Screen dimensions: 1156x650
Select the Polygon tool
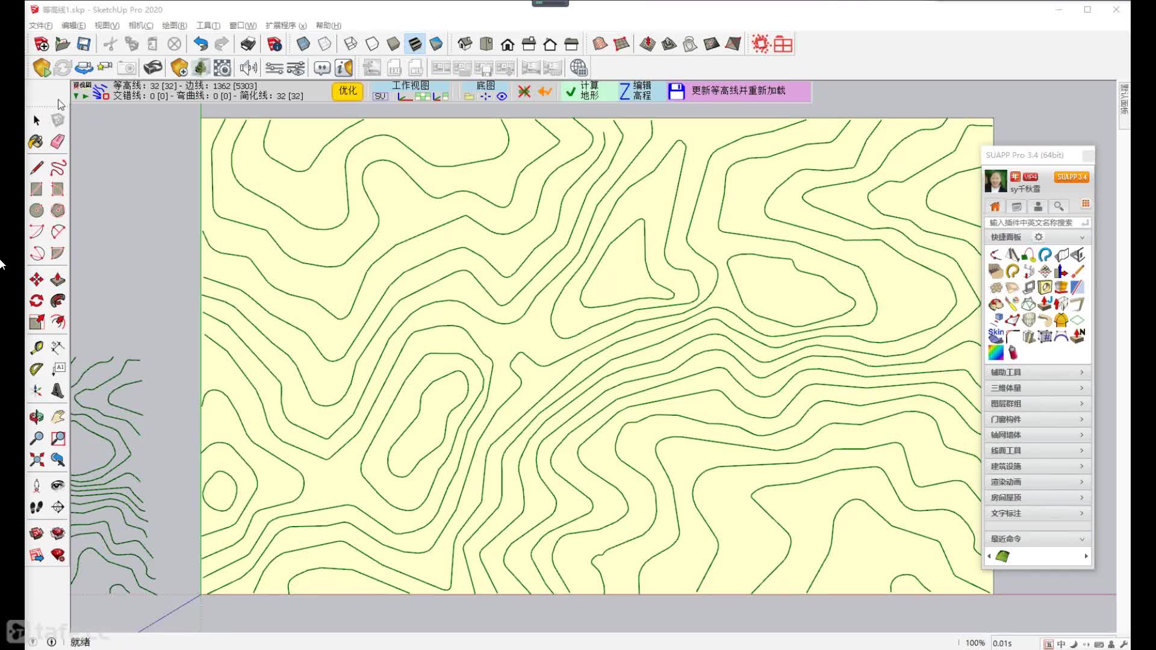(58, 210)
